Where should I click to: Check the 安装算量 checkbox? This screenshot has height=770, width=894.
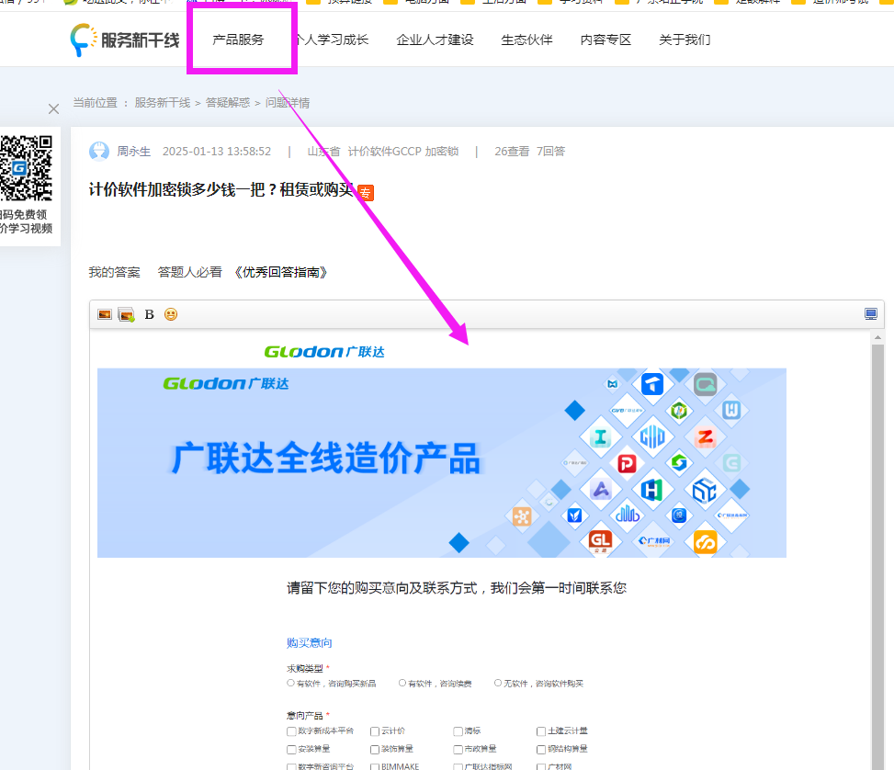click(291, 750)
